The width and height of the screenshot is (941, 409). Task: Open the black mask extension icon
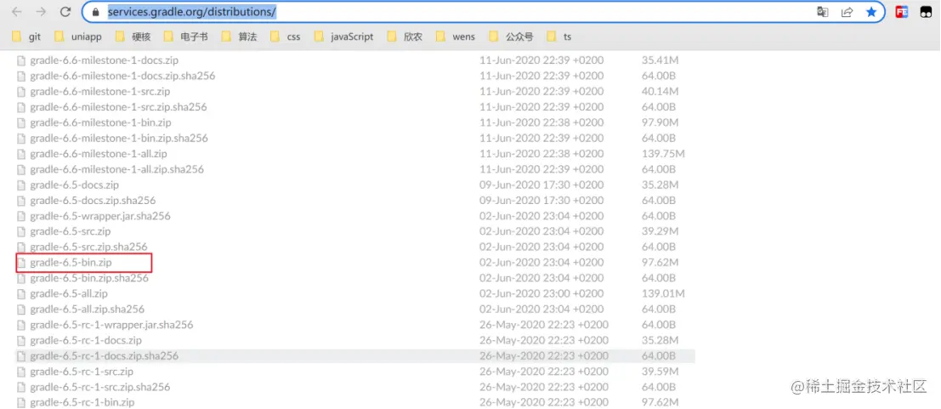click(926, 11)
